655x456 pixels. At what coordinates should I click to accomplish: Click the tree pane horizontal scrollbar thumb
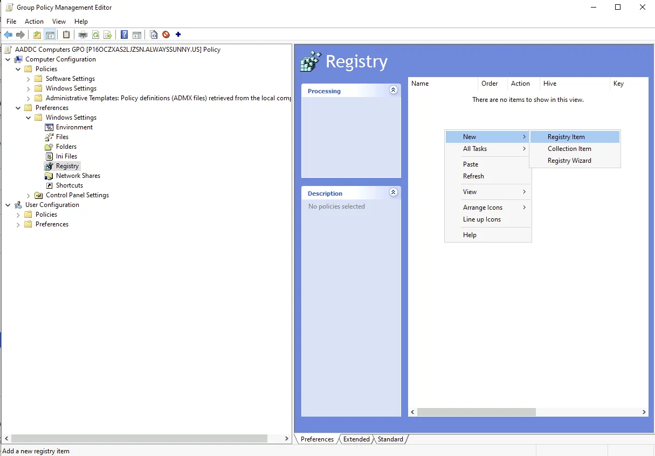(x=139, y=439)
